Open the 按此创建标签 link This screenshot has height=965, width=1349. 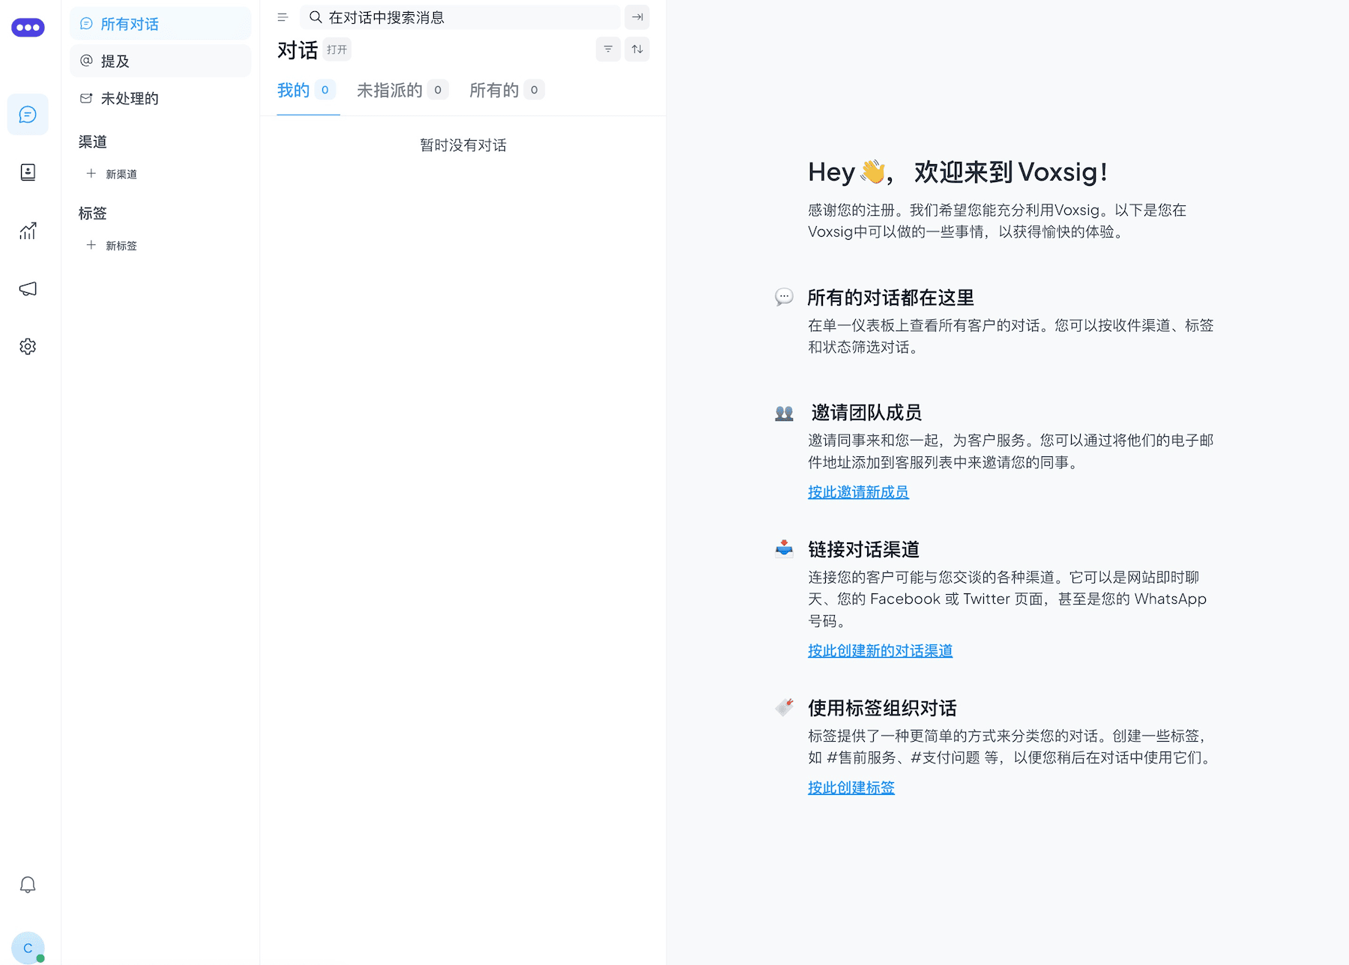(x=851, y=788)
